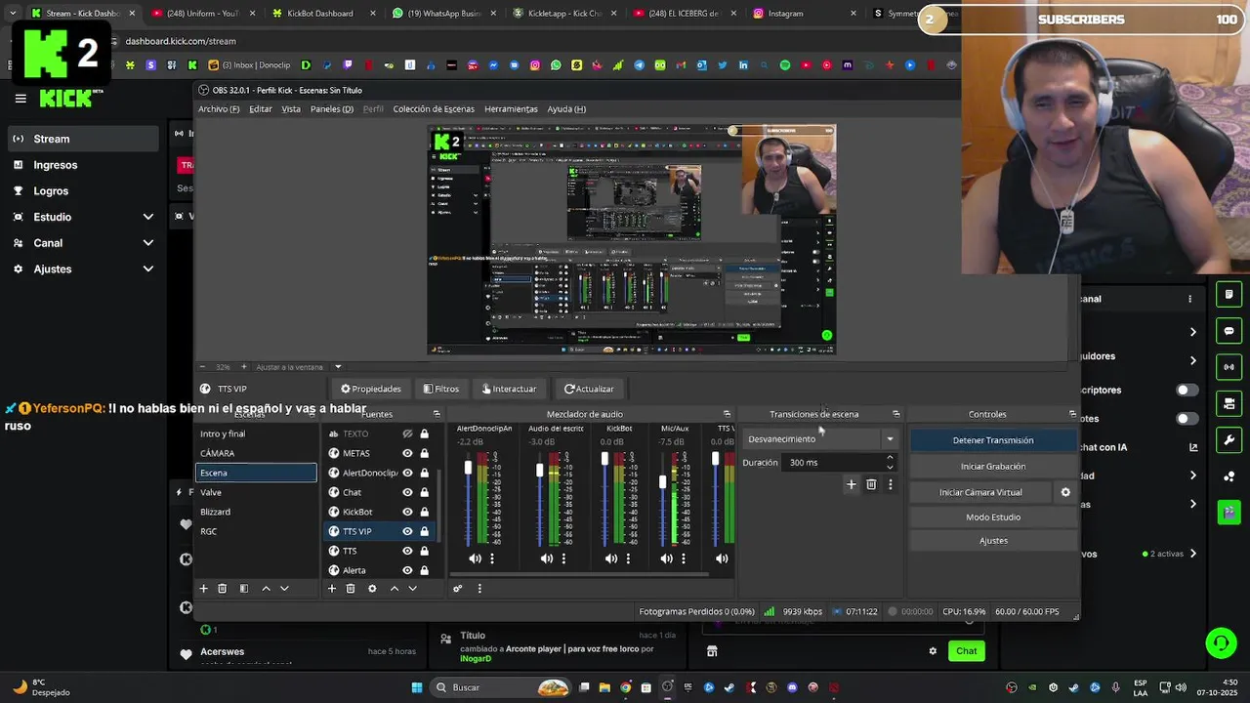This screenshot has width=1250, height=703.
Task: Open scene filters icon in Escenas toolbar
Action: pos(244,589)
